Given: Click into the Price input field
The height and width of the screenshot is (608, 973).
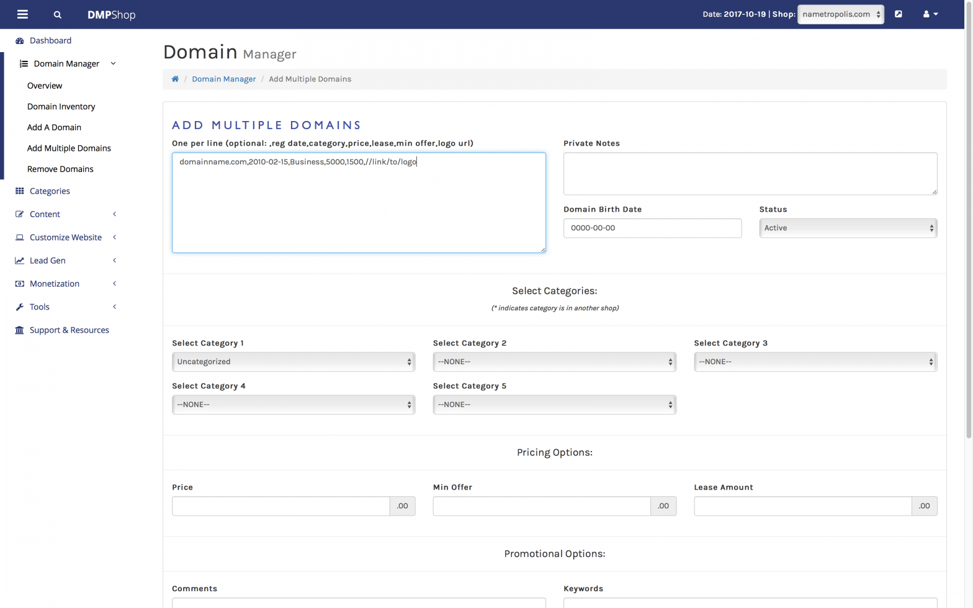Looking at the screenshot, I should tap(280, 506).
